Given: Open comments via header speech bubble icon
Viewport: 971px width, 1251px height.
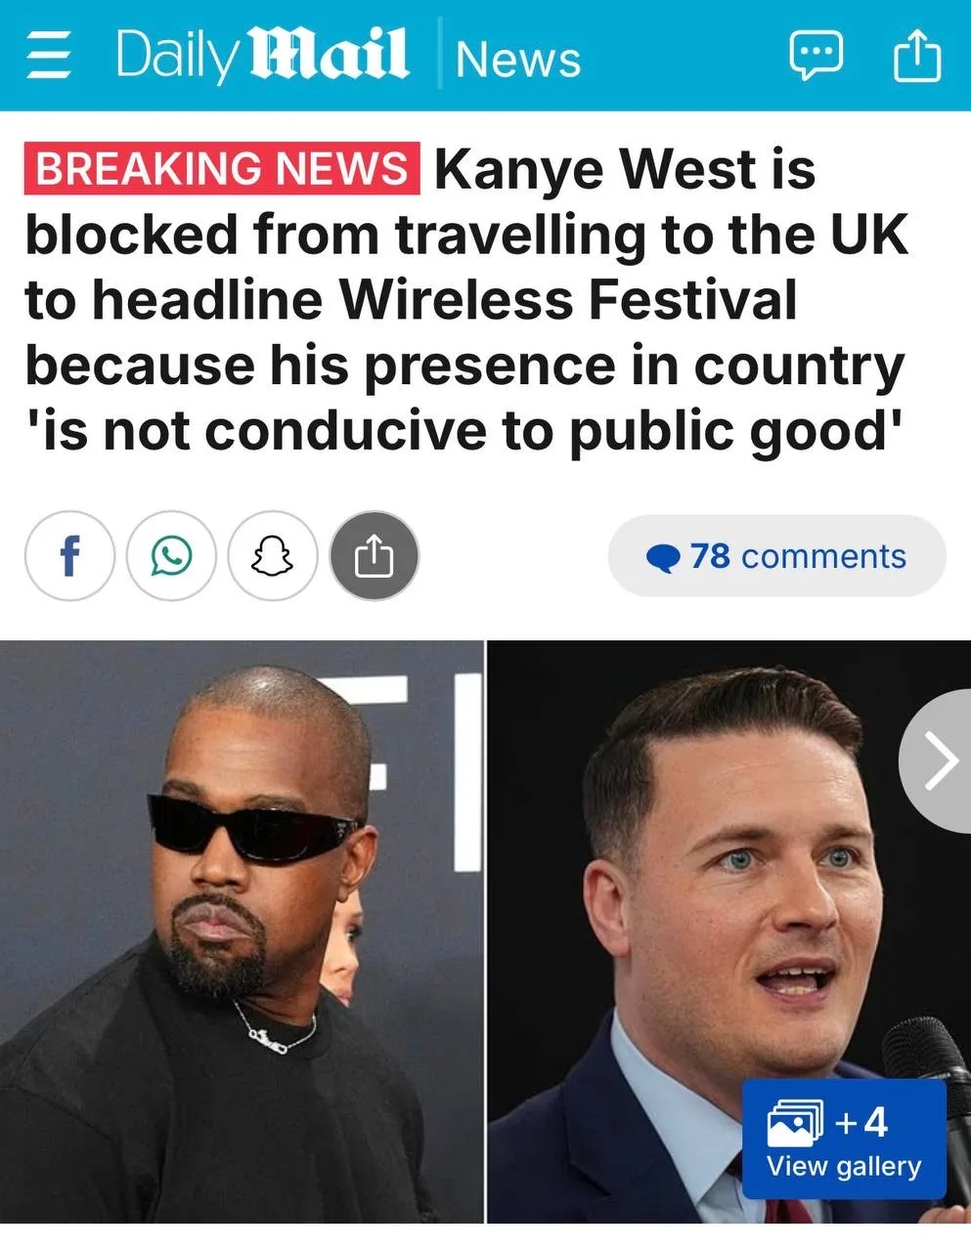Looking at the screenshot, I should [x=817, y=57].
